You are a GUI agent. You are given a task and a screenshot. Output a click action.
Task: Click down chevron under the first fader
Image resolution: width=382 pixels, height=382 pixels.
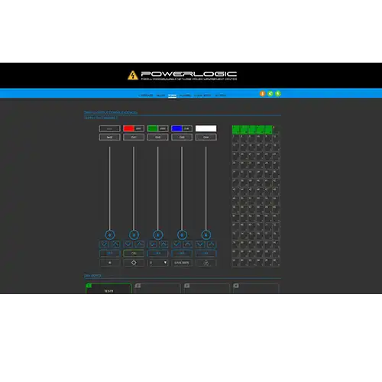pyautogui.click(x=104, y=244)
